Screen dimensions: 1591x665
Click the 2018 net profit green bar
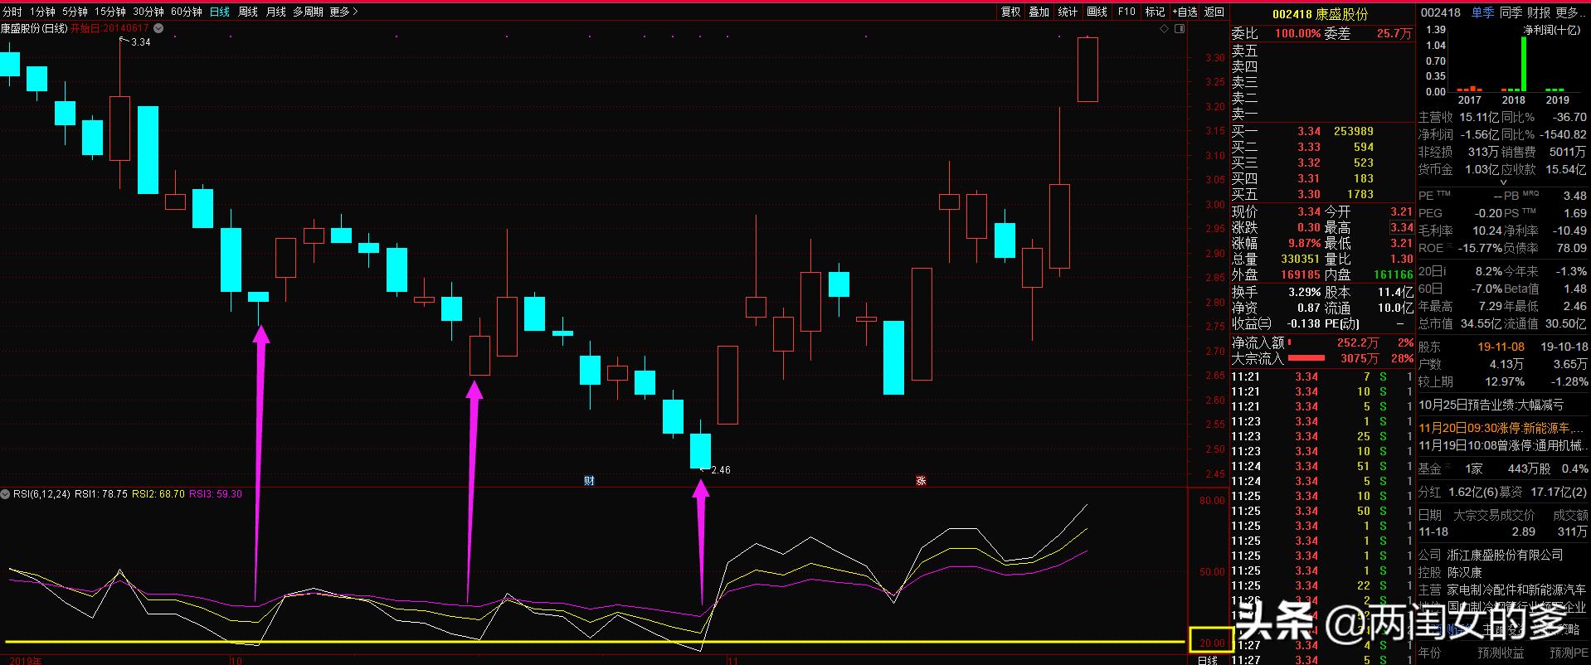click(1523, 64)
